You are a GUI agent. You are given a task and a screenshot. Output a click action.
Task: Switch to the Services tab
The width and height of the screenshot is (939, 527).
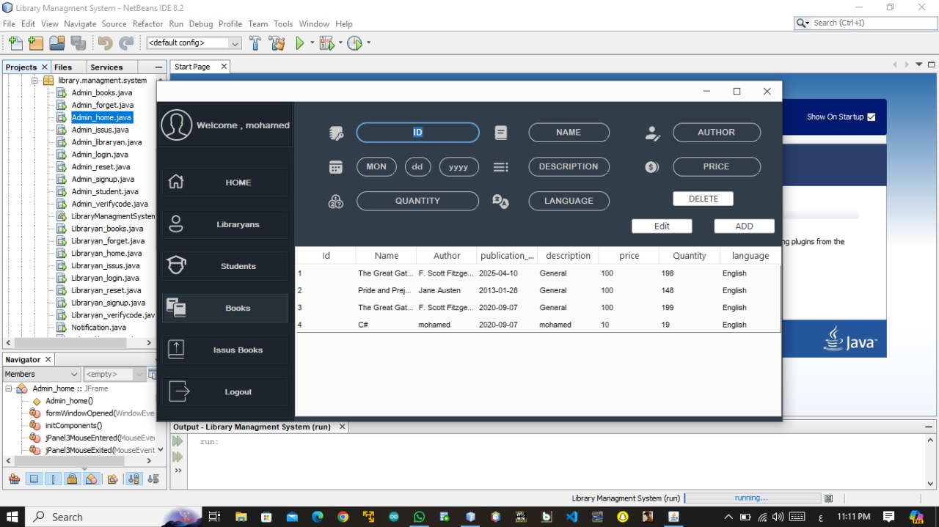[x=106, y=67]
